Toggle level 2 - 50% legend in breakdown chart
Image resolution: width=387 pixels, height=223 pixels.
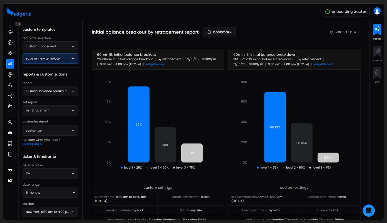point(294,168)
